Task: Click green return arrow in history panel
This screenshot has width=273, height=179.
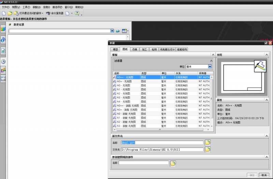Action: (118, 31)
